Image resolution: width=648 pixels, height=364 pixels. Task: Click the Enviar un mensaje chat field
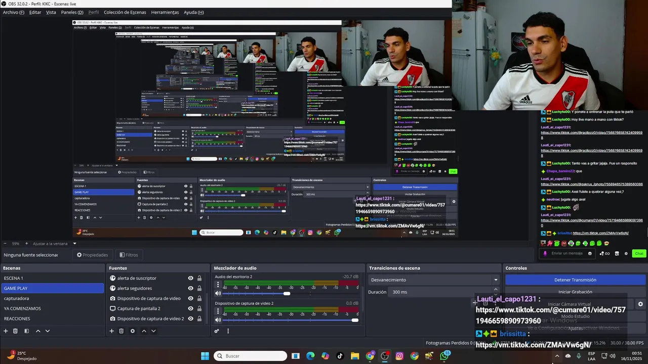click(x=567, y=253)
